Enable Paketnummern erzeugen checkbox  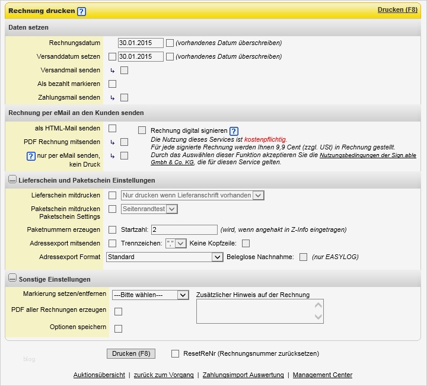coord(112,229)
